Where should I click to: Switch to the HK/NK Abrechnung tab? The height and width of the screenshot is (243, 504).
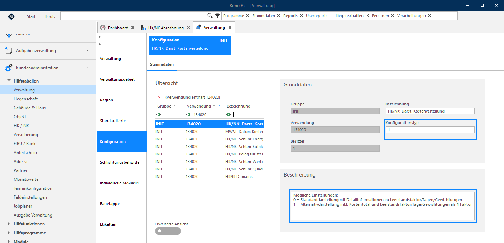(166, 28)
